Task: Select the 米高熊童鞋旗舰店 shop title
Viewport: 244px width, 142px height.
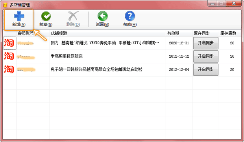Action: click(x=67, y=56)
